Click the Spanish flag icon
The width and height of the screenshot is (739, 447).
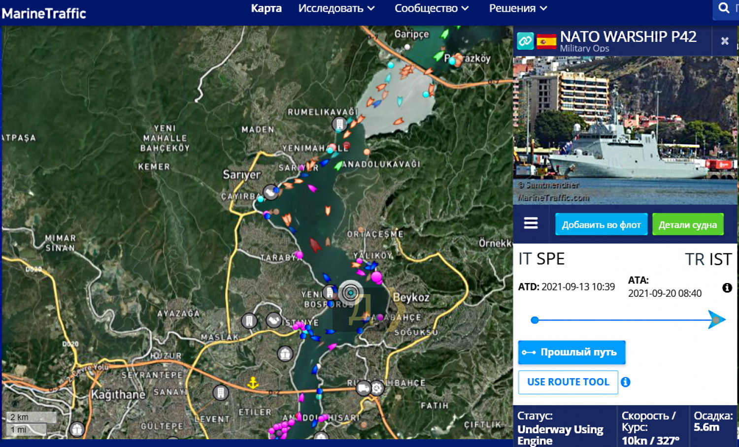point(546,41)
